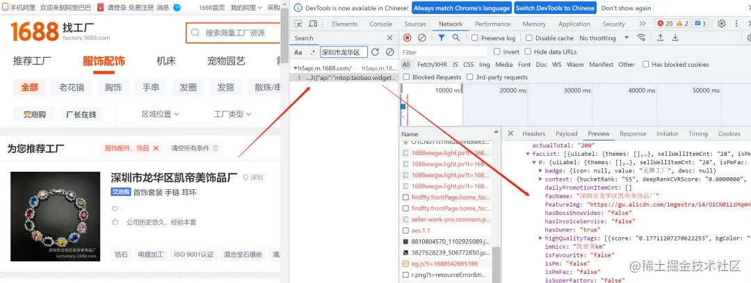Click Switch DevTools to Chinese
Screen dimensions: 751x283
[x=555, y=8]
